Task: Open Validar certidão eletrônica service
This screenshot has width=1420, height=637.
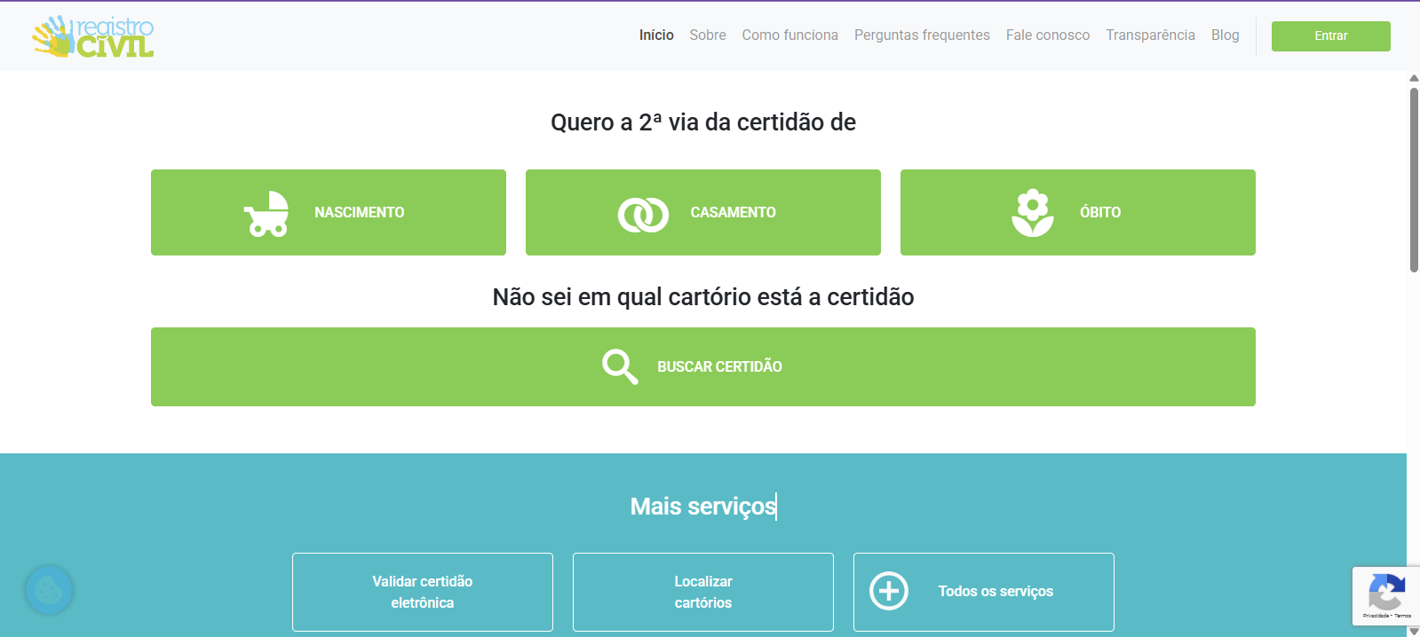Action: (423, 592)
